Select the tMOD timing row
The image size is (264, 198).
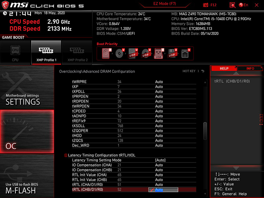134,136
